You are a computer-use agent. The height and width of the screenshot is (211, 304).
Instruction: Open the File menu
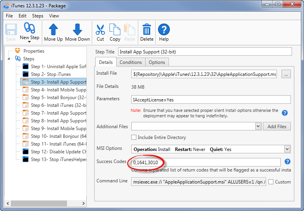(x=9, y=16)
